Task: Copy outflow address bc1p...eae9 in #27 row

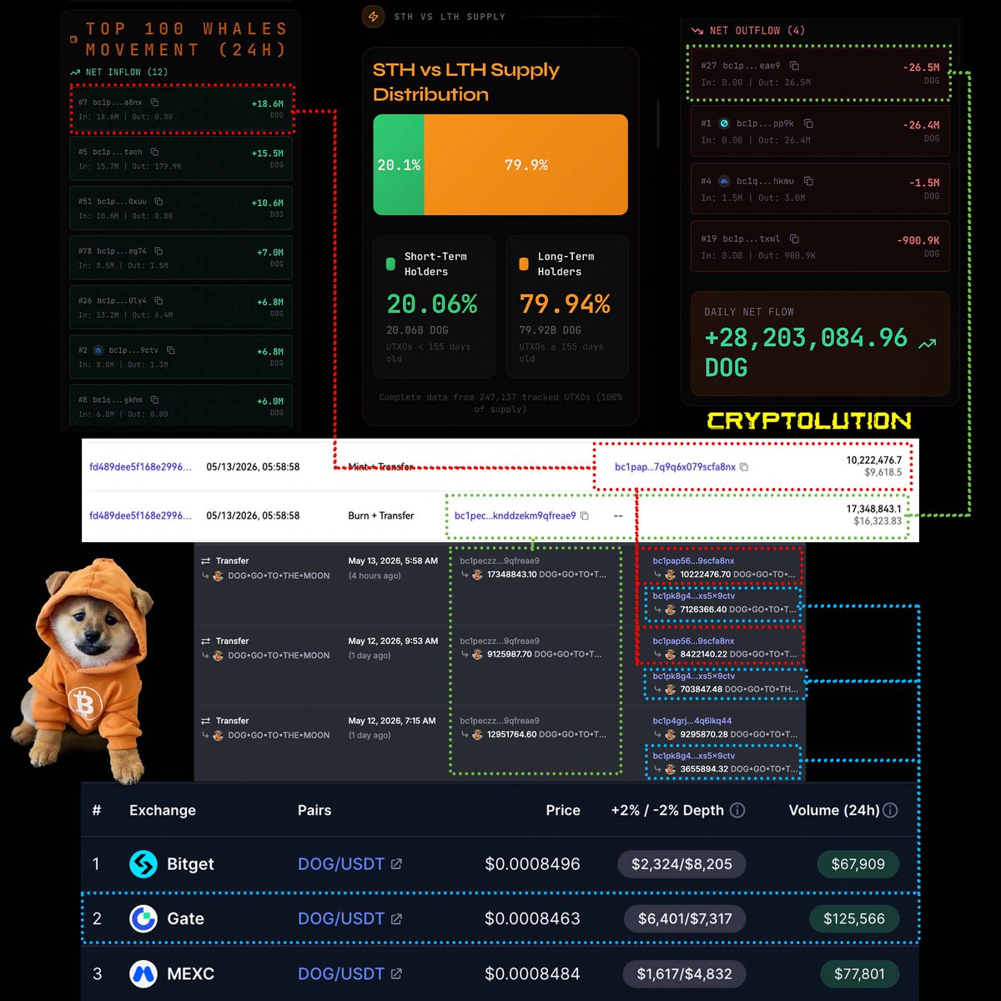Action: click(x=794, y=66)
